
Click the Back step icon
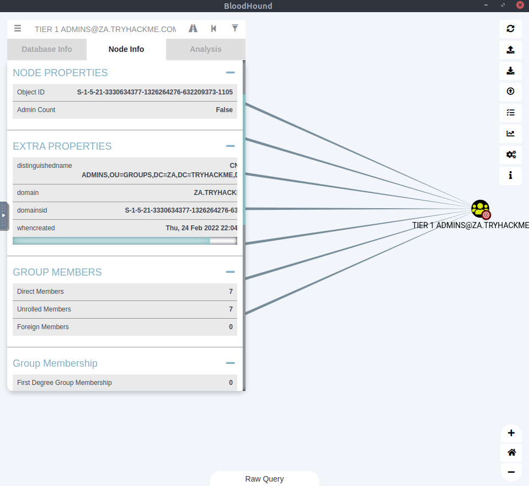[x=213, y=29]
